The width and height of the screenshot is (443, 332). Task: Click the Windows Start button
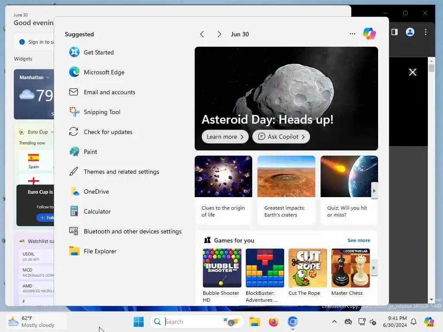click(138, 322)
